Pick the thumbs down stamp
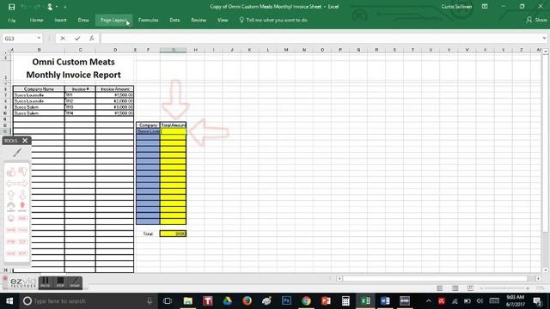The height and width of the screenshot is (309, 550). point(23,172)
